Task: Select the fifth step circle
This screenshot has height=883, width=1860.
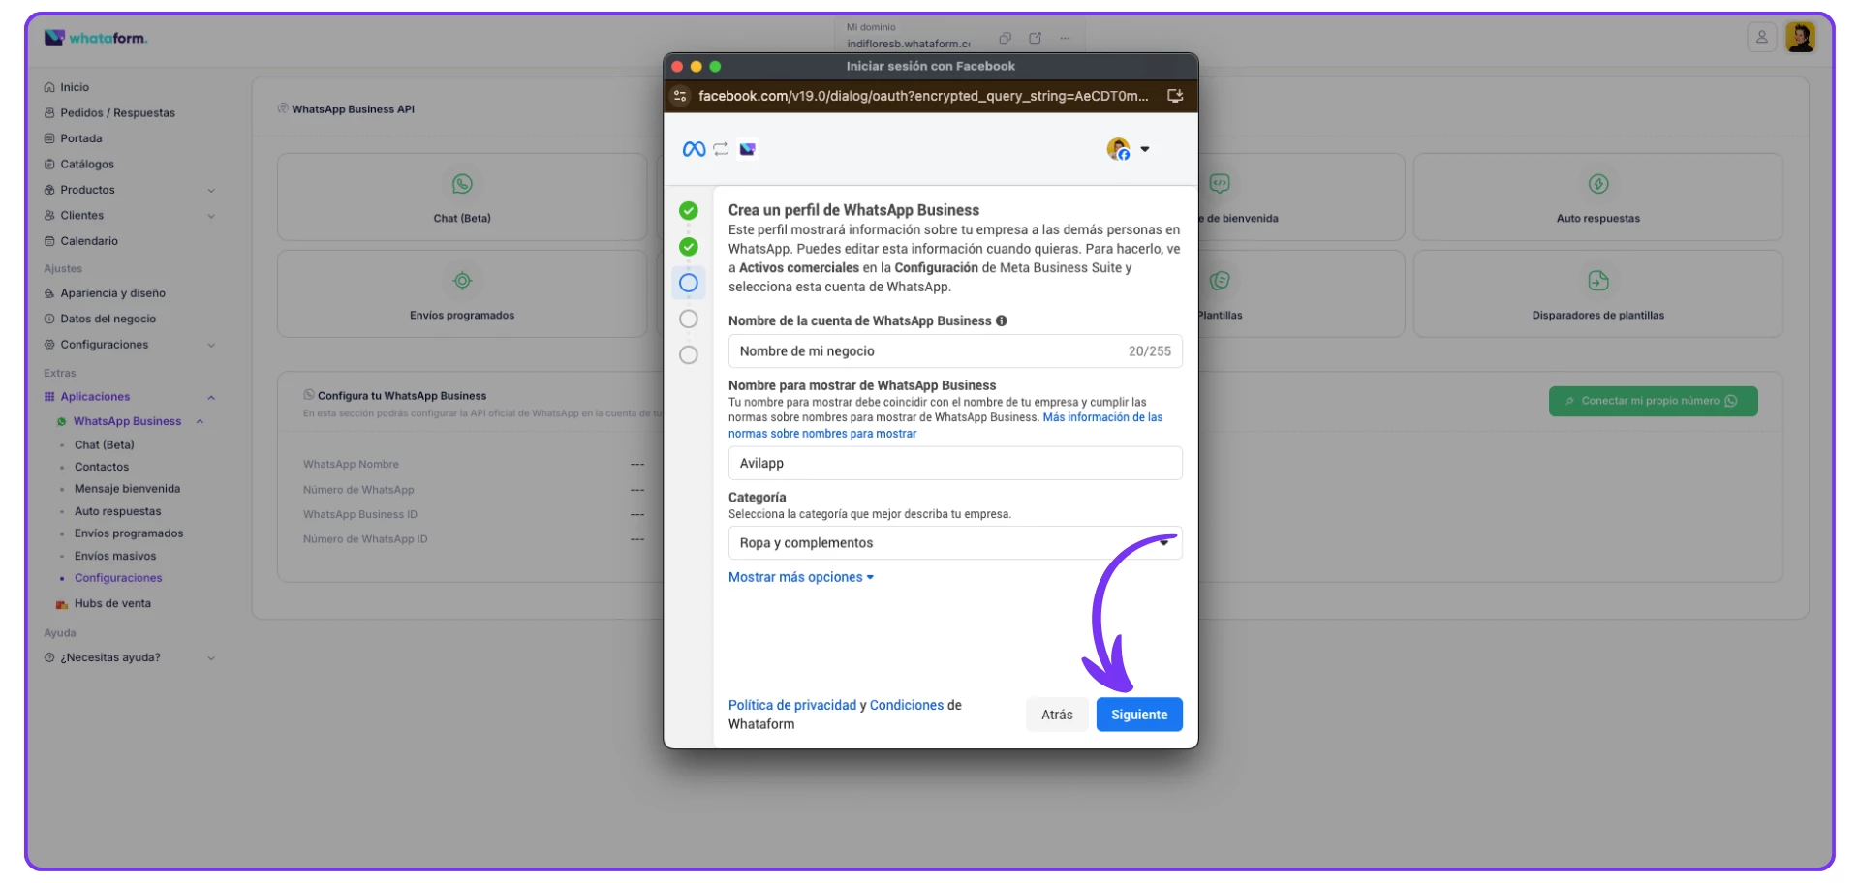Action: click(x=689, y=354)
